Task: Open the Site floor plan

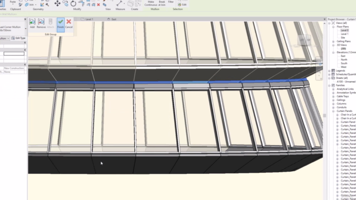Action: [x=343, y=38]
